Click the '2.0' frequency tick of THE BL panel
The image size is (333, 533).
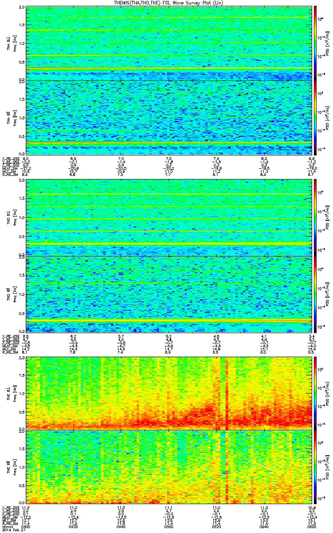[22, 358]
